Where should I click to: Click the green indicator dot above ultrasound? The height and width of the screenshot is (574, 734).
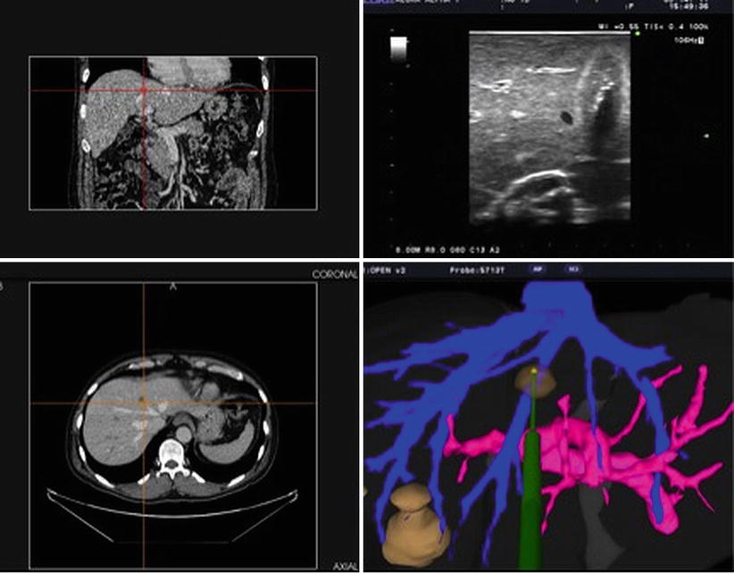(x=636, y=35)
